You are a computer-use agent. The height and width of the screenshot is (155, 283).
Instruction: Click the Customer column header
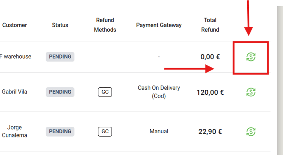point(14,25)
